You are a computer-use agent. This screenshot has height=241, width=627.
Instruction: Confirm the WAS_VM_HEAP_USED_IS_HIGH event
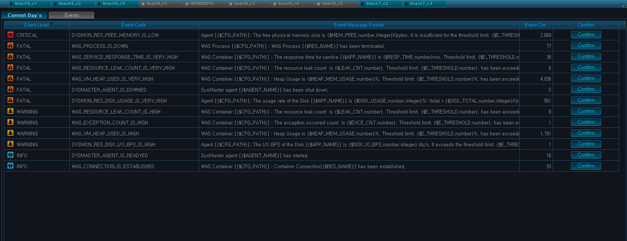[586, 133]
